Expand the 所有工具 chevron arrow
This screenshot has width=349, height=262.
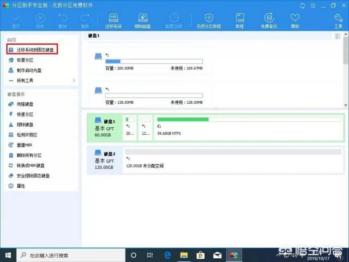[x=74, y=80]
